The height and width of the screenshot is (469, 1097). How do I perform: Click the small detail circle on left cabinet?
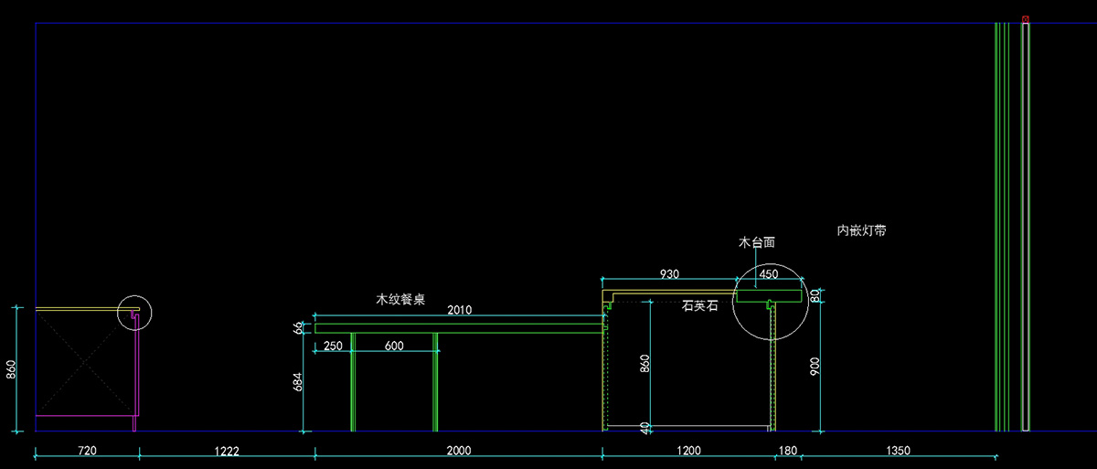tap(135, 313)
